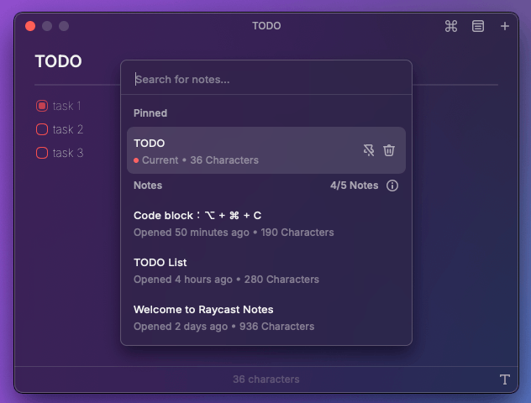Screen dimensions: 531x403
Task: Click Current 36 Characters subtitle
Action: click(x=196, y=160)
